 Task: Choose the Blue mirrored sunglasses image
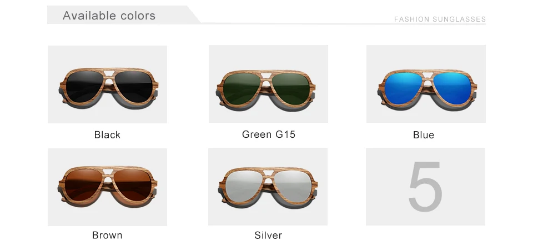[426, 84]
